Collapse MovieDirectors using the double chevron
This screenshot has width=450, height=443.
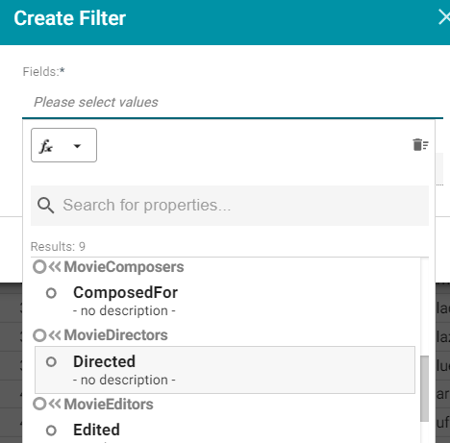pyautogui.click(x=55, y=335)
